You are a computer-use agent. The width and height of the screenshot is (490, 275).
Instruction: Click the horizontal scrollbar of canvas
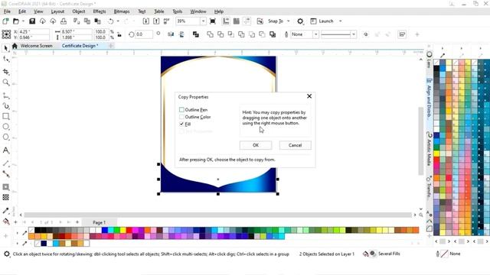[x=217, y=215]
